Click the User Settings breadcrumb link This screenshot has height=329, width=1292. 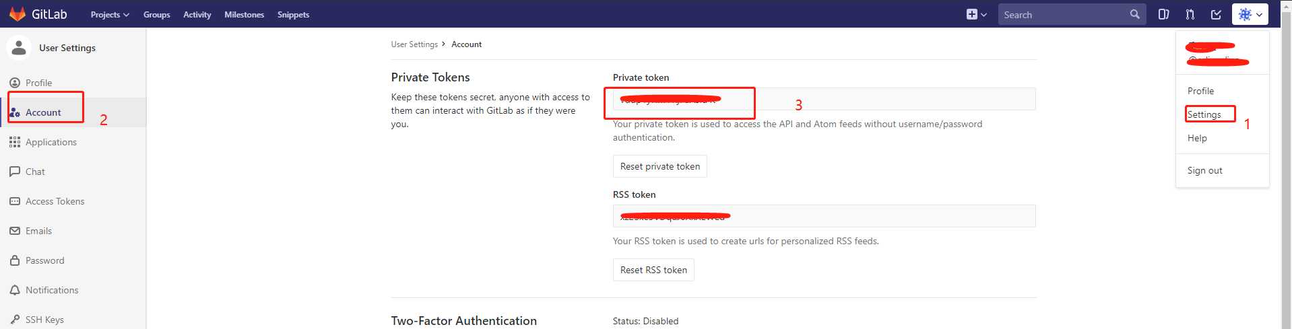(414, 44)
